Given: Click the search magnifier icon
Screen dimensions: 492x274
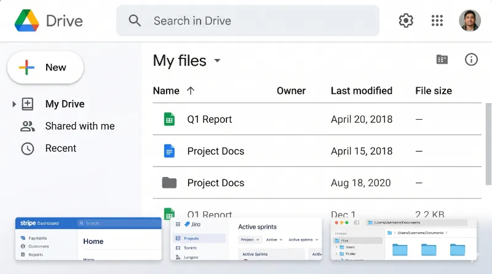Looking at the screenshot, I should pyautogui.click(x=135, y=21).
